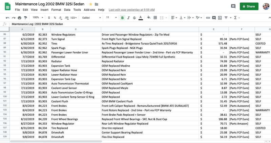Screen dimensions: 271x143
Task: Decrease decimal places
Action: click(x=60, y=18)
